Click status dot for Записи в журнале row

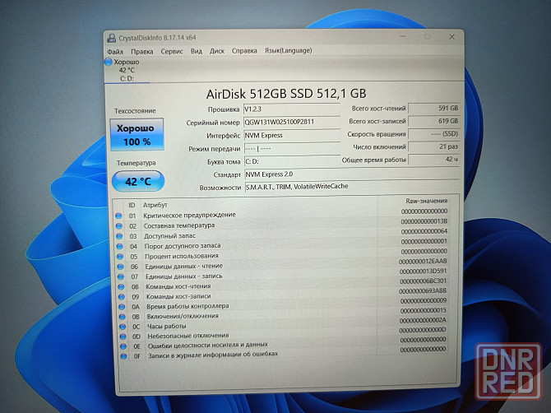[123, 356]
